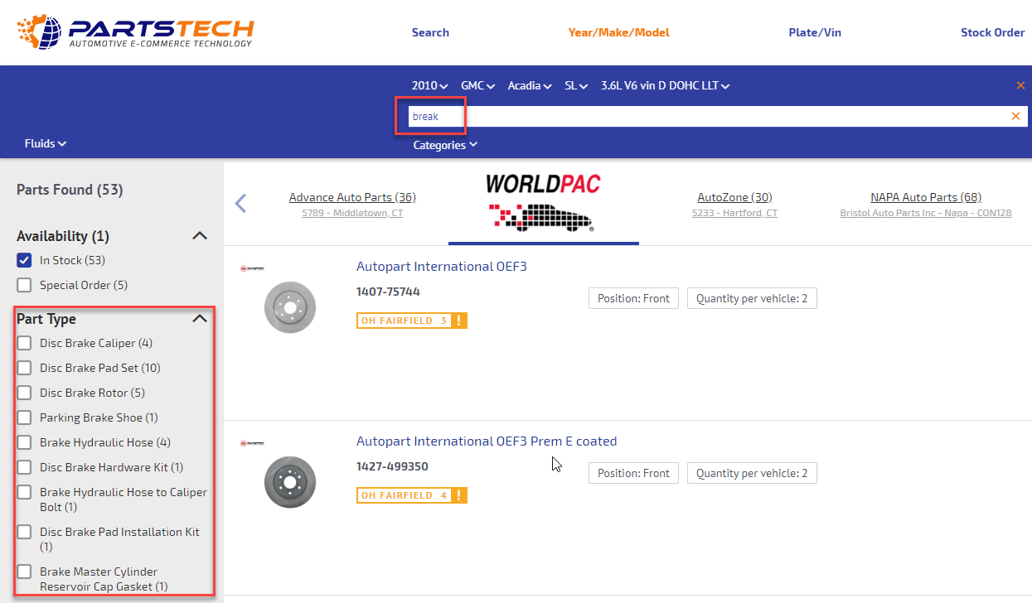The image size is (1032, 603).
Task: Click the Parts Found (53) heading
Action: [x=70, y=190]
